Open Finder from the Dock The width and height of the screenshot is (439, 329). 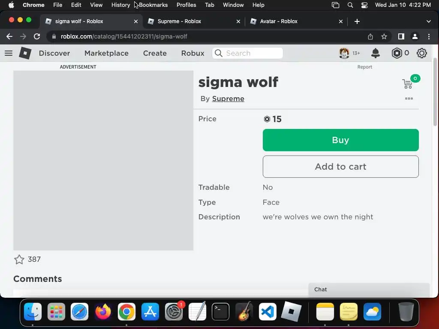(x=33, y=311)
